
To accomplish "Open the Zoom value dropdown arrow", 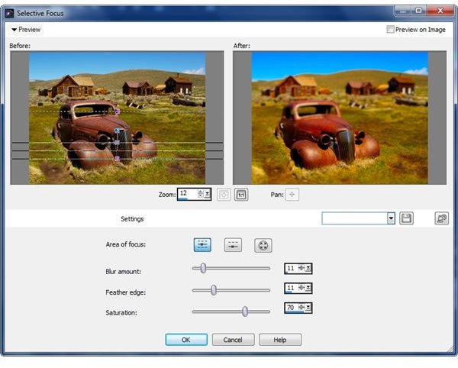I will 208,194.
